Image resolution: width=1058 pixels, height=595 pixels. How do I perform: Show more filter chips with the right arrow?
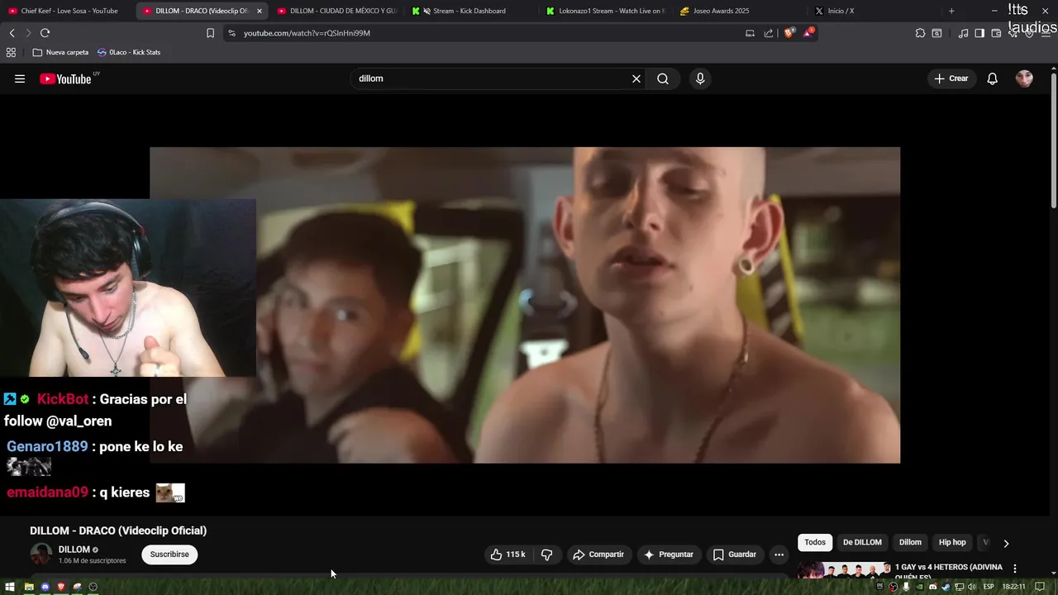point(1006,543)
